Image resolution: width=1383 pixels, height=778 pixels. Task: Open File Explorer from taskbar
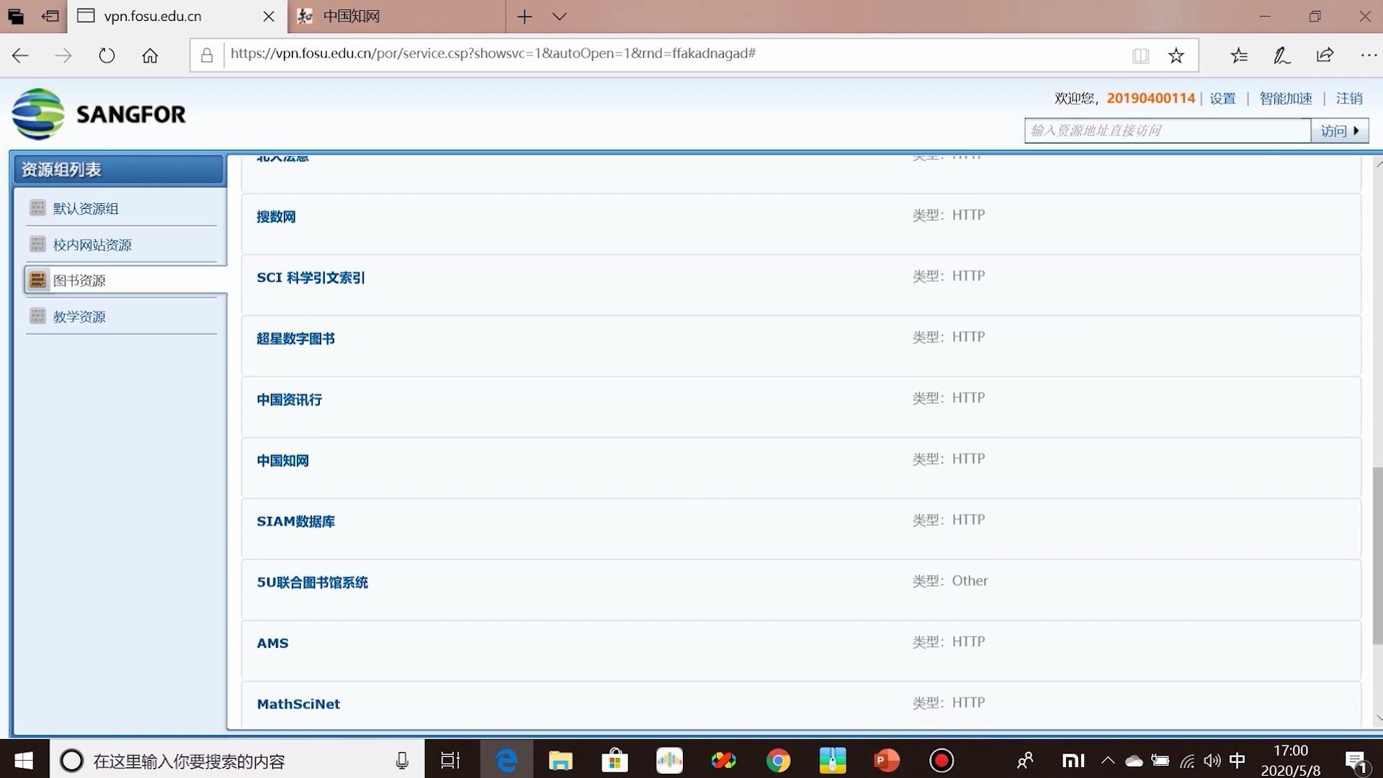pos(560,760)
